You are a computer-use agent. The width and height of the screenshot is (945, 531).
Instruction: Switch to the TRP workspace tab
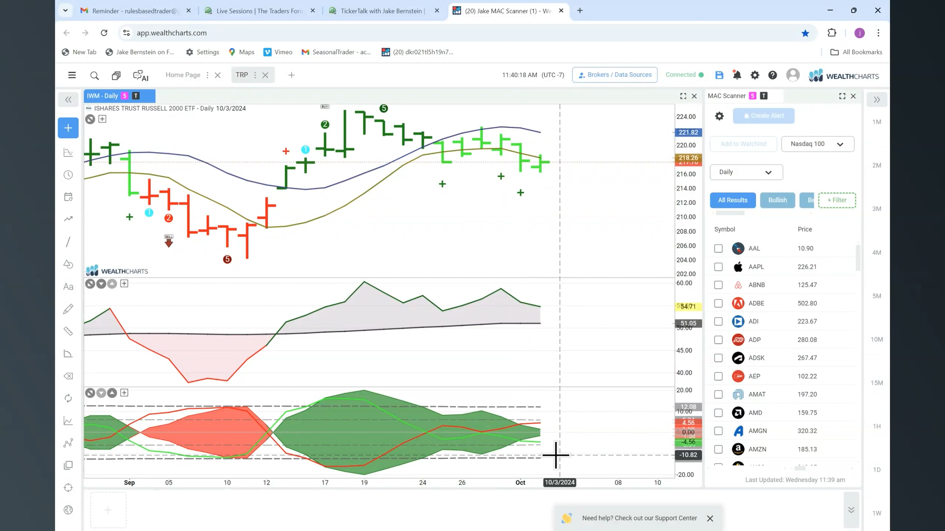coord(242,75)
